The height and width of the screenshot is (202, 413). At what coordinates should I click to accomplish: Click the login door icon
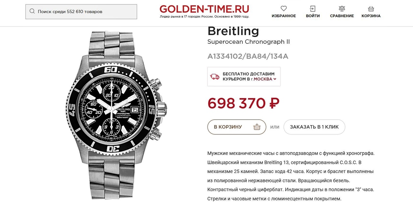tap(313, 9)
